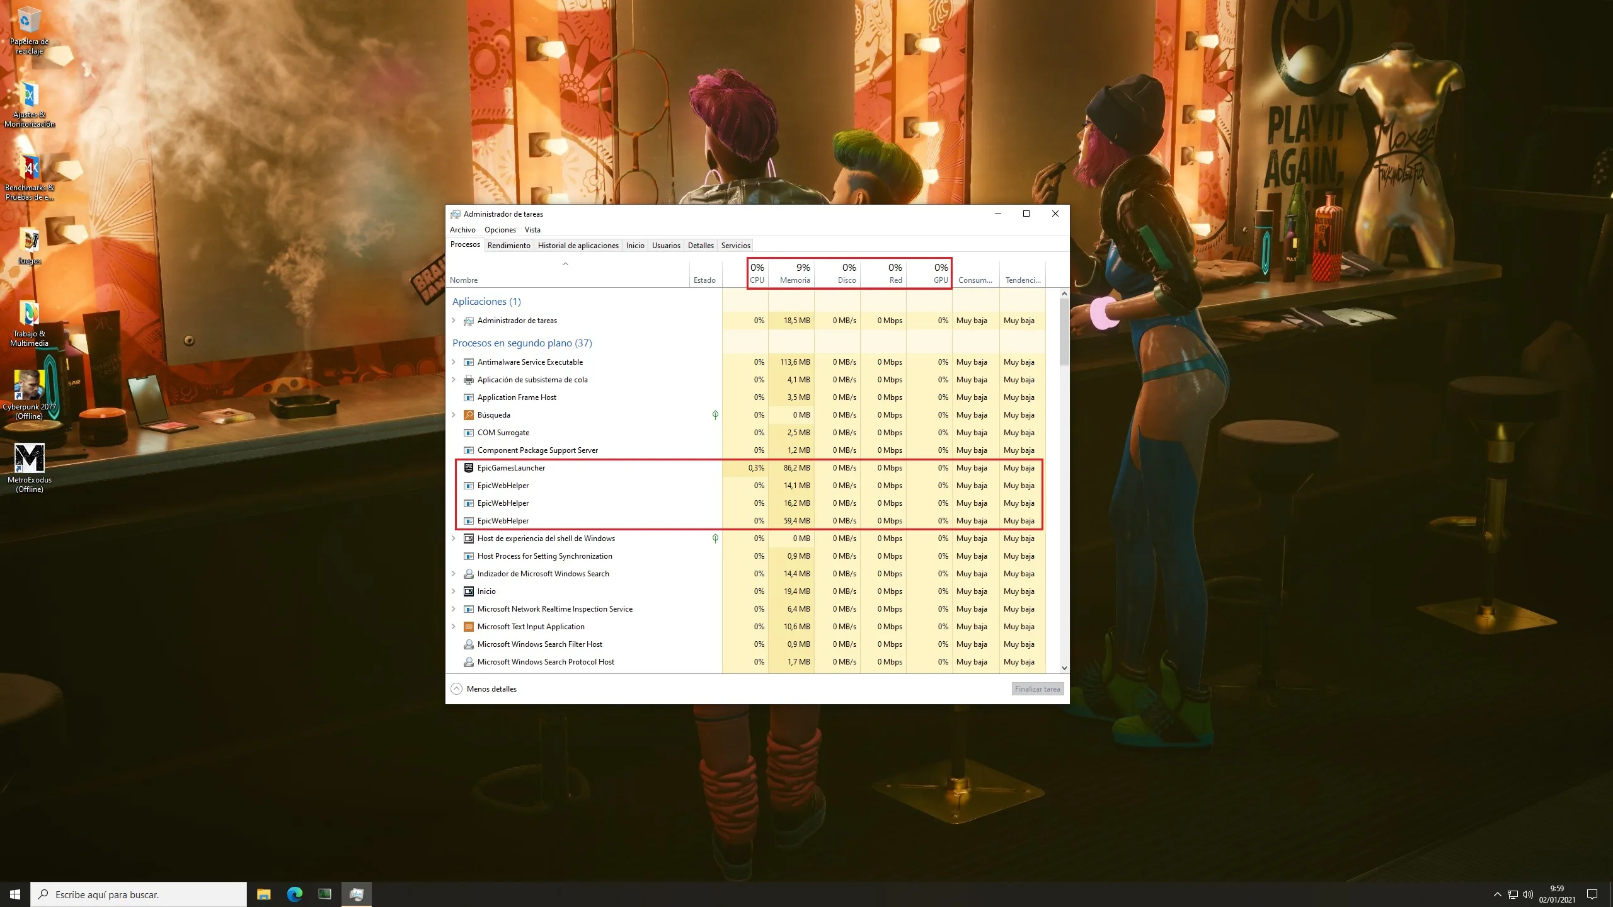Click the CPU column header to sort
Screen dimensions: 1613x907
757,273
